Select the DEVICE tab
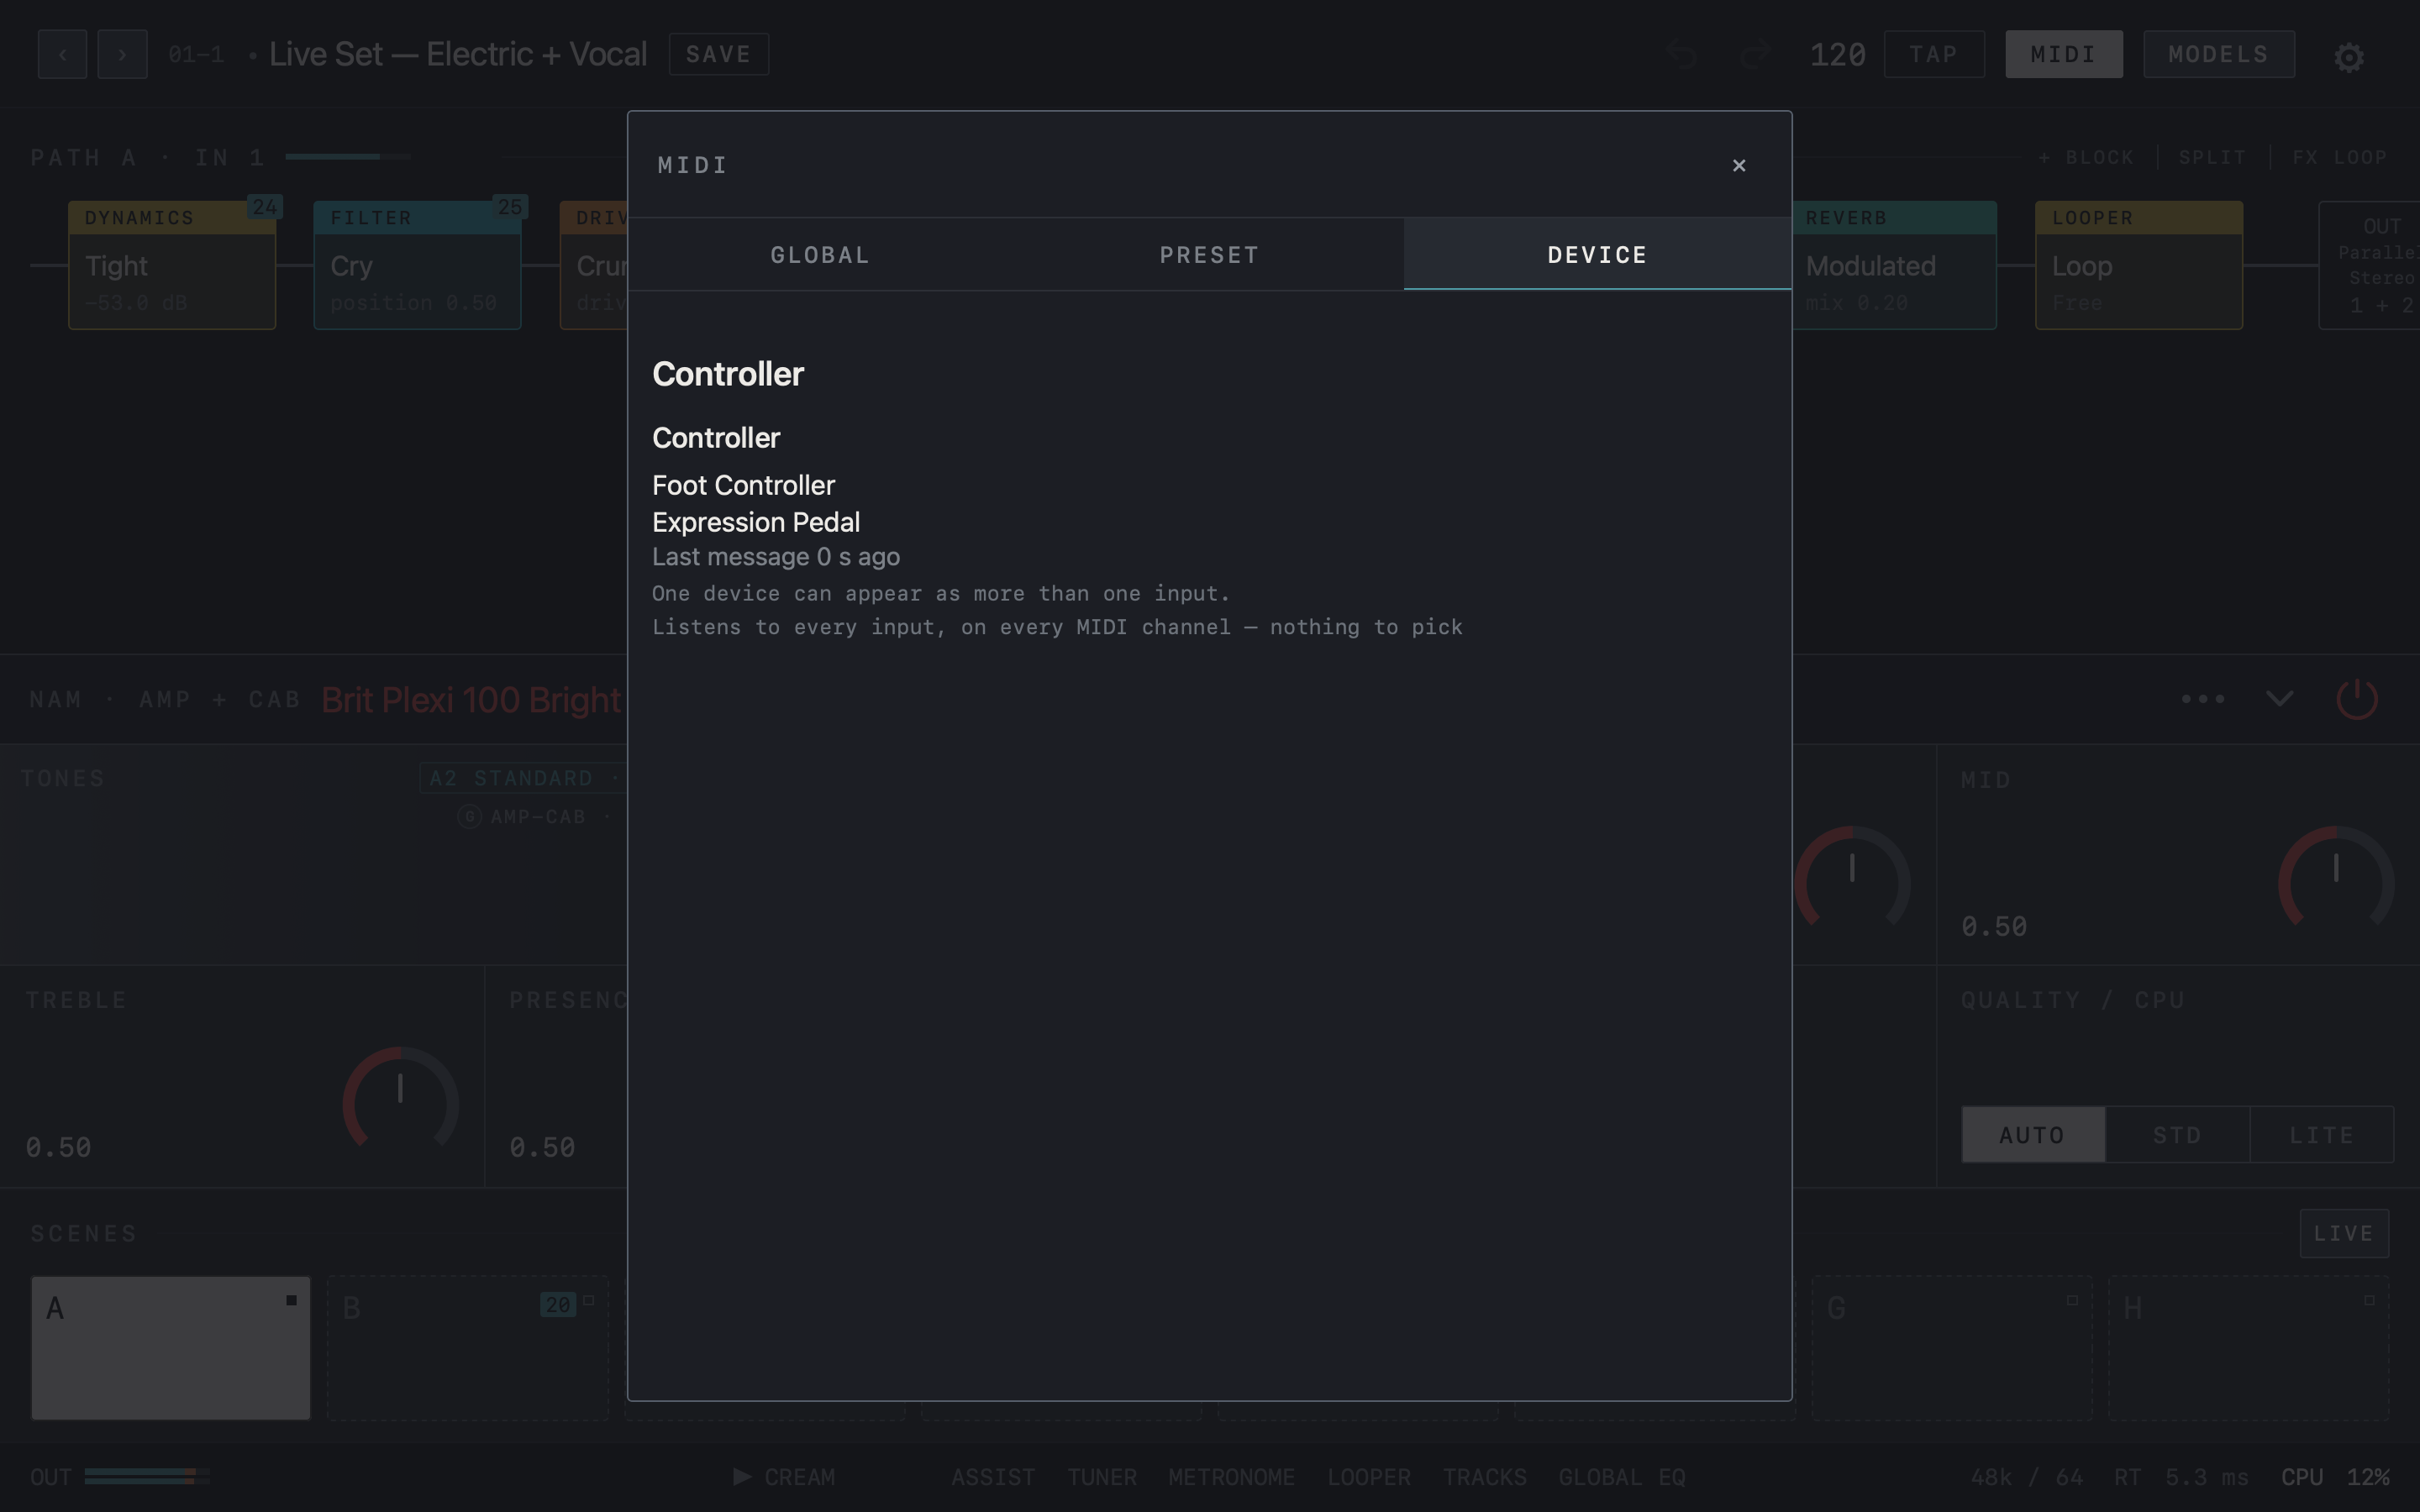Viewport: 2420px width, 1512px height. click(x=1597, y=255)
